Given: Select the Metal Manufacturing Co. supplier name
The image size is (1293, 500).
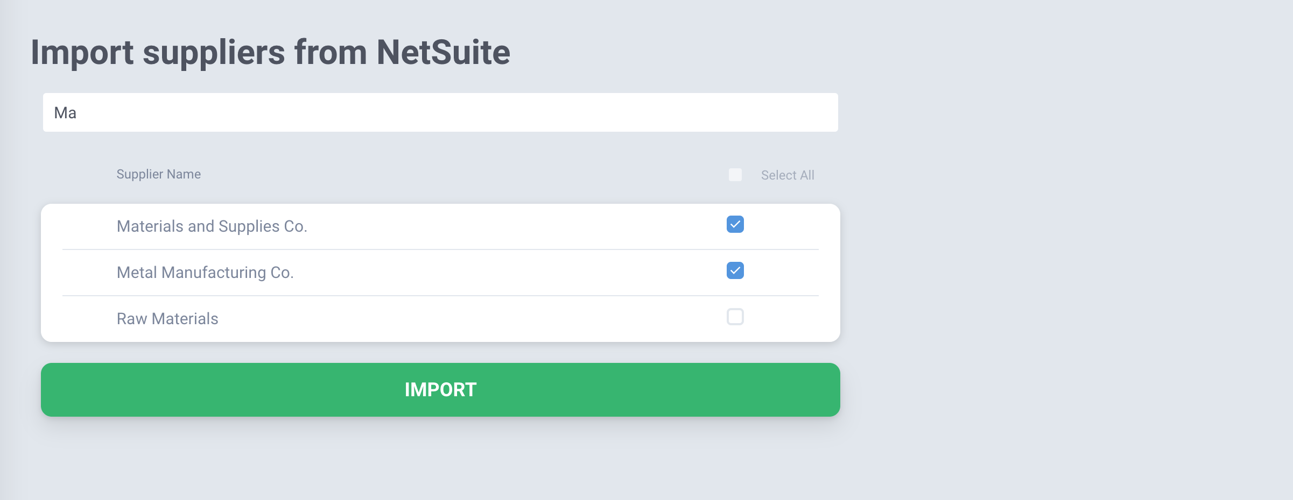Looking at the screenshot, I should [205, 273].
